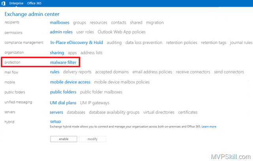
Task: Click the enable button
Action: 63,139
